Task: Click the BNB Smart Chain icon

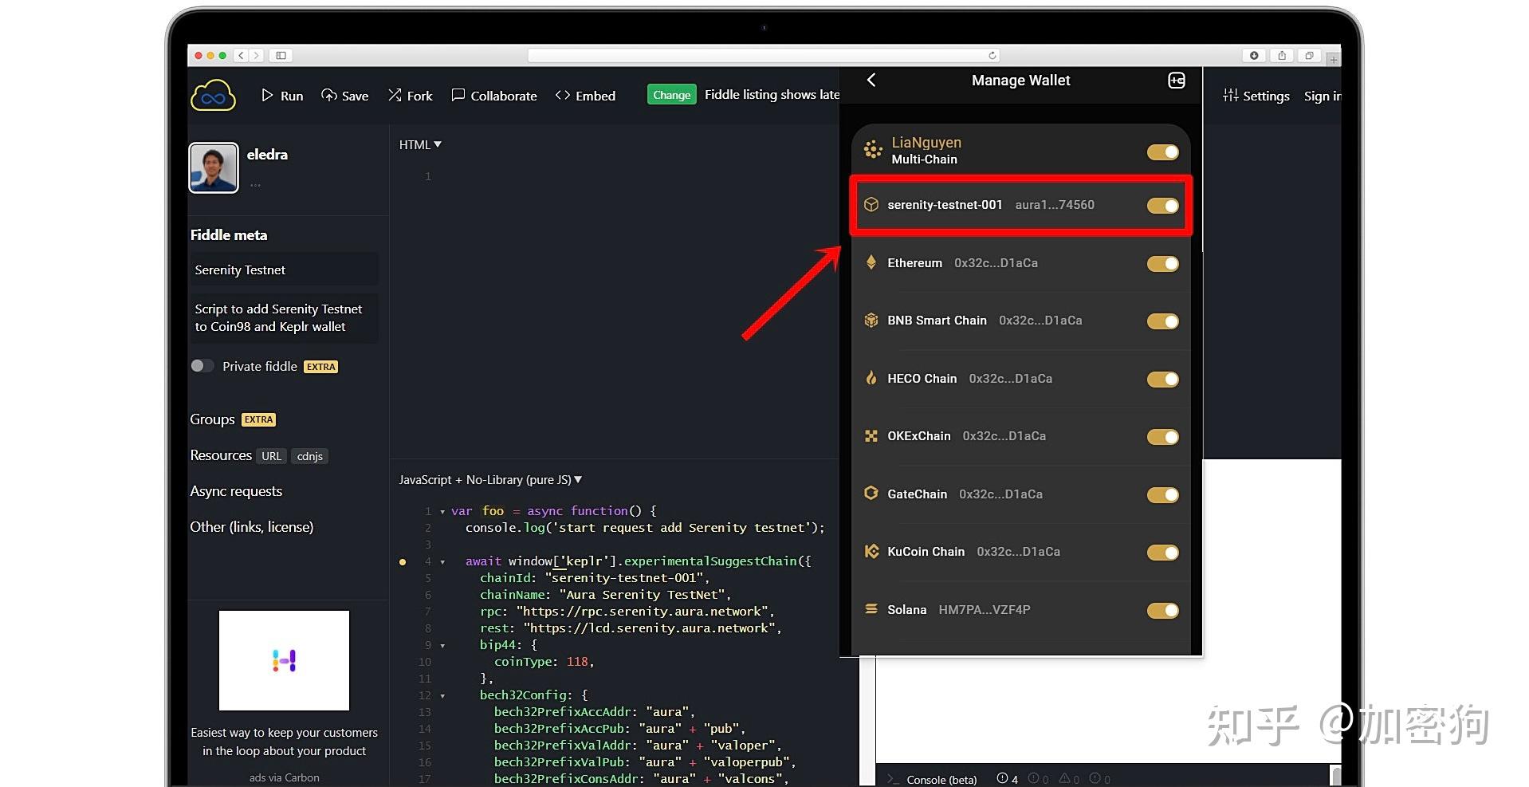Action: (x=871, y=320)
